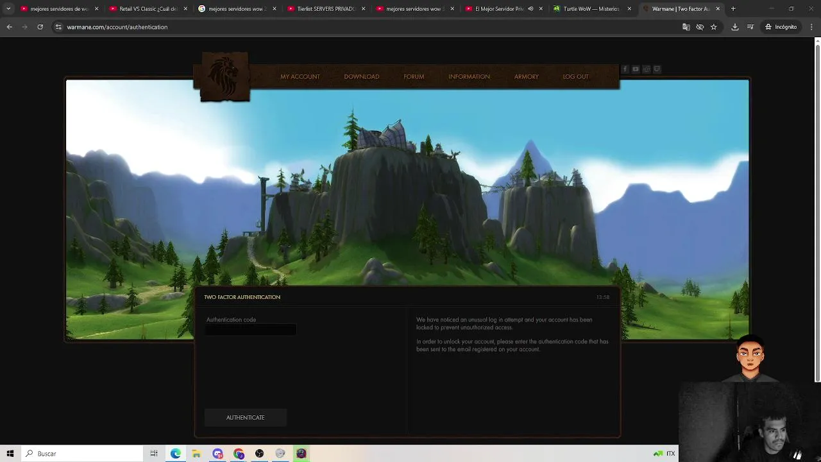Open File Explorer from taskbar
Screen dimensions: 821x462
[x=196, y=454]
